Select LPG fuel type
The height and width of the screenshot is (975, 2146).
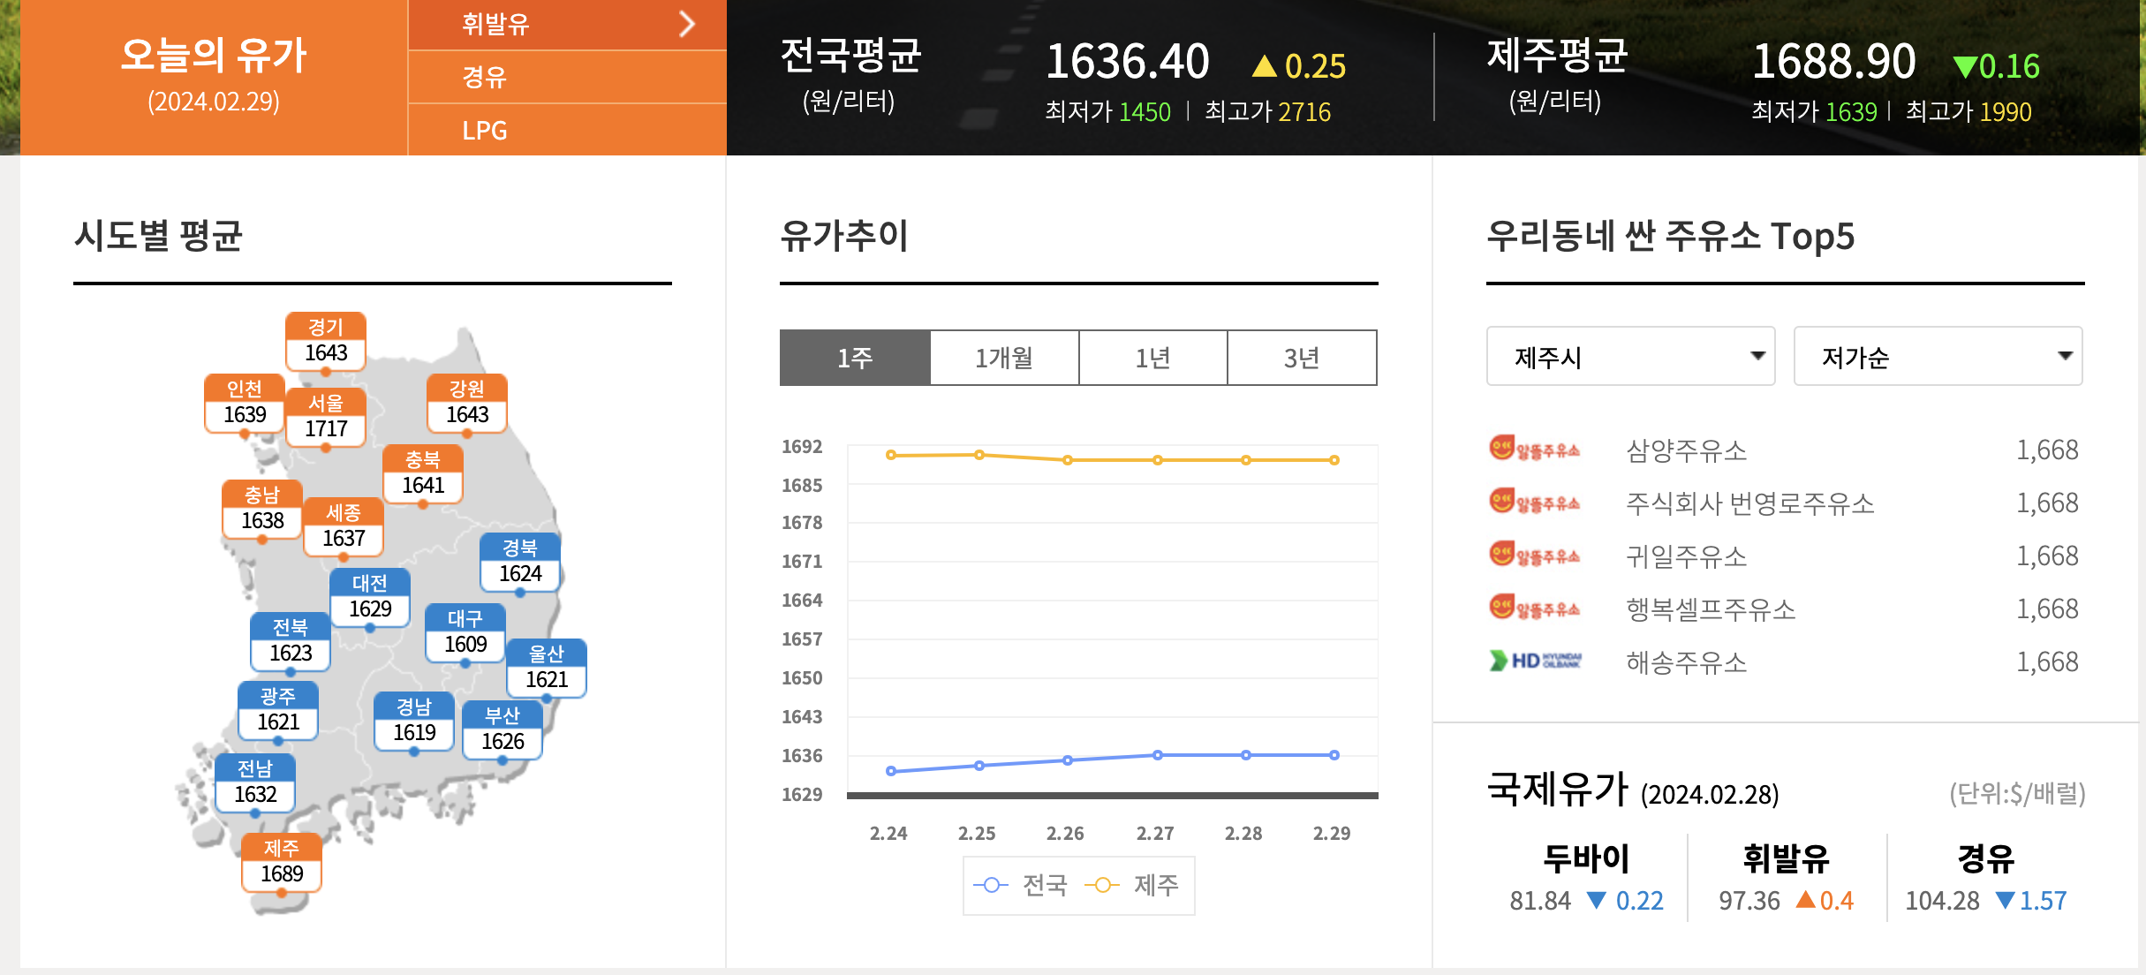click(x=485, y=131)
